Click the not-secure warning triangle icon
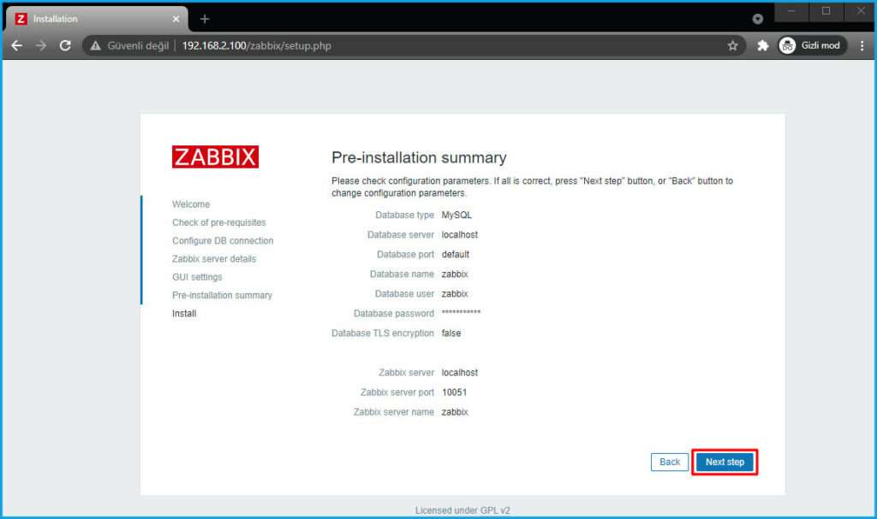 tap(96, 46)
